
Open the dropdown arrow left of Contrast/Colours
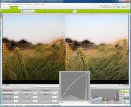(20, 11)
